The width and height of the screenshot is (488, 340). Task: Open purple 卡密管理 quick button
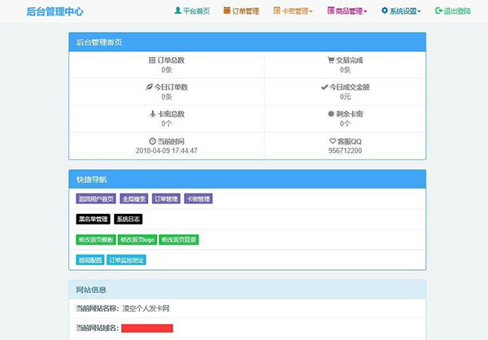[x=198, y=198]
